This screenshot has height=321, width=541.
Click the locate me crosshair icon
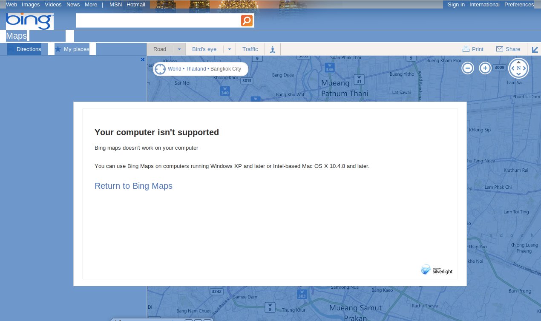click(x=160, y=69)
